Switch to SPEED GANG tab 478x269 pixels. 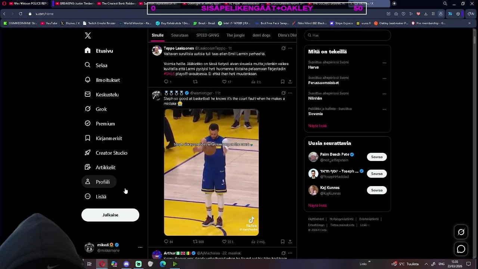pos(208,35)
